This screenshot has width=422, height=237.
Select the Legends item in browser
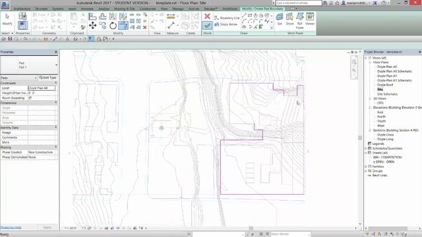(378, 144)
